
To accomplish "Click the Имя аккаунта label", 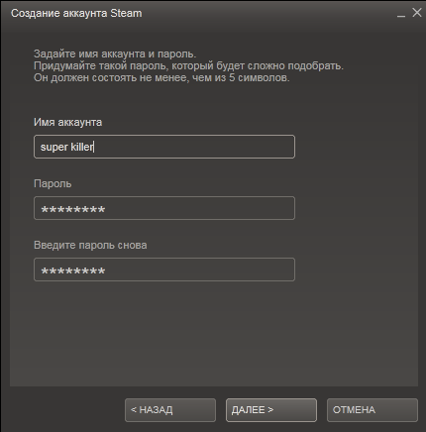I will (x=67, y=123).
